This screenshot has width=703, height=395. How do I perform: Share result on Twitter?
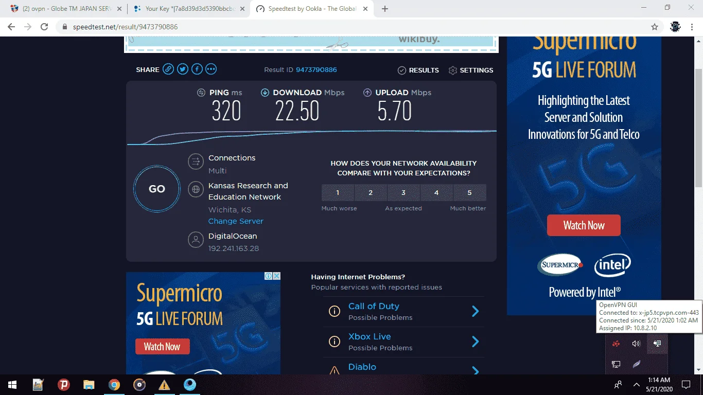(x=183, y=69)
